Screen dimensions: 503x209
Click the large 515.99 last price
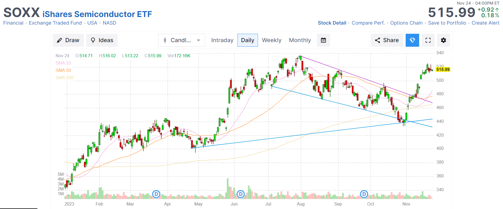pos(452,12)
